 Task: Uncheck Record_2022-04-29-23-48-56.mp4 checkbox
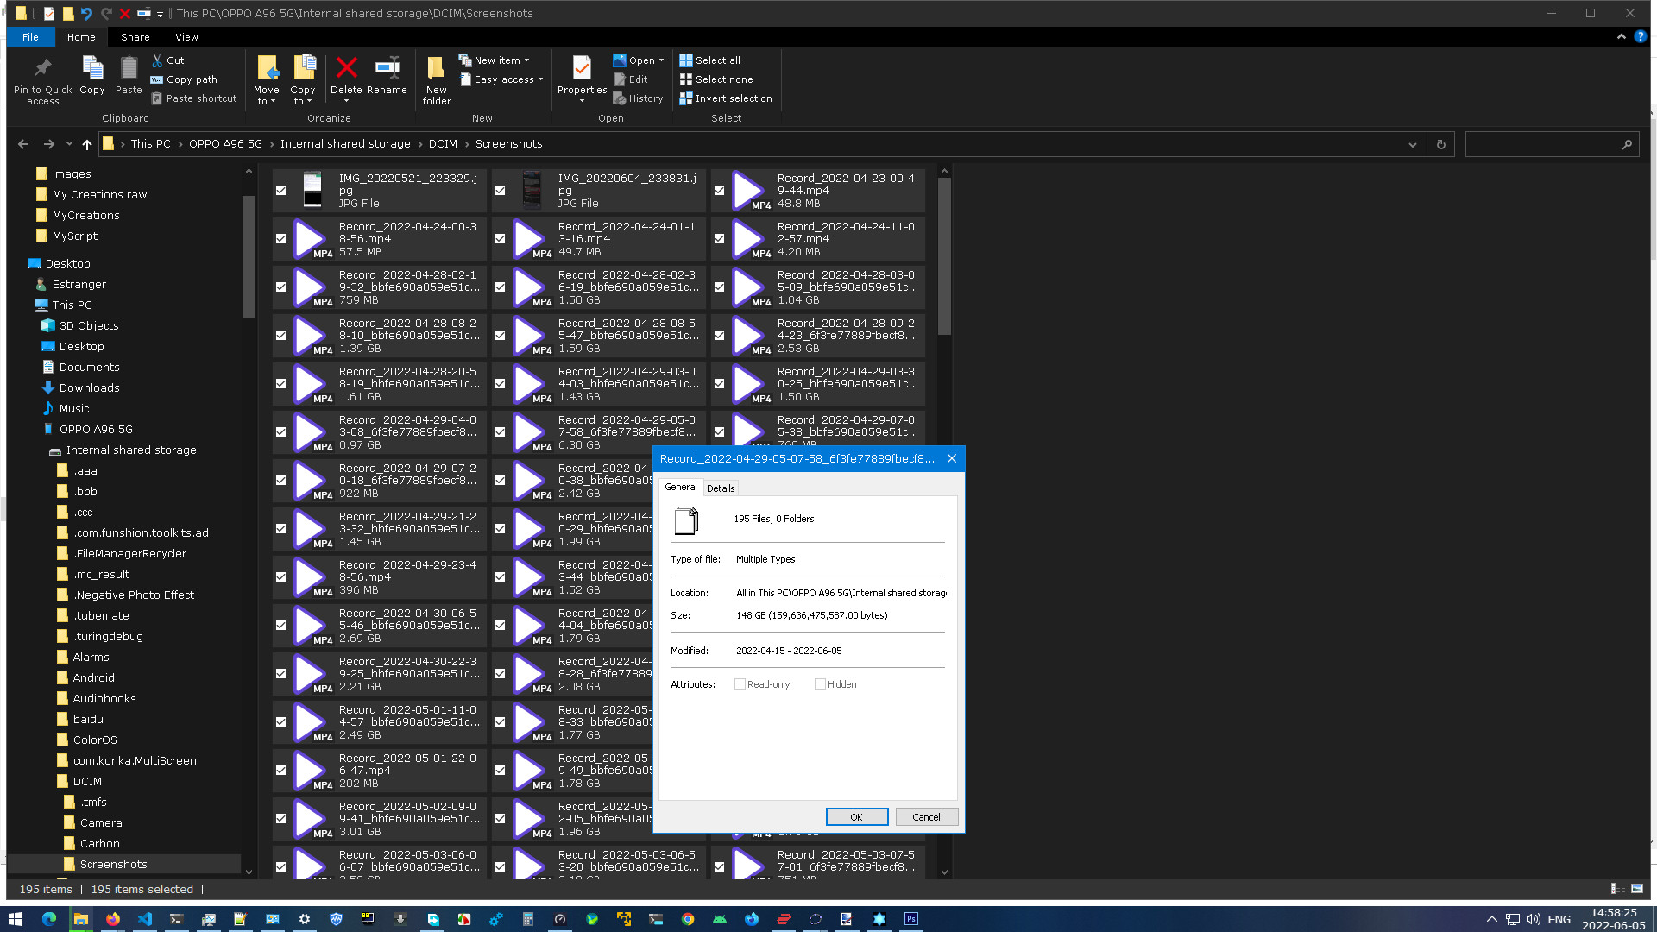pos(280,577)
